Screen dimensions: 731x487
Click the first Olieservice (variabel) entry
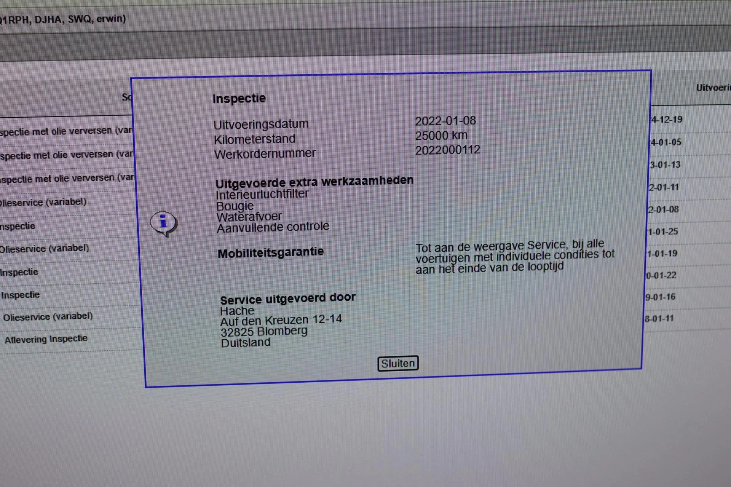tap(43, 202)
